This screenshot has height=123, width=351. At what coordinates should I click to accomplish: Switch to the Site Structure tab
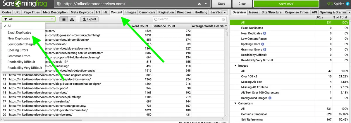click(271, 12)
